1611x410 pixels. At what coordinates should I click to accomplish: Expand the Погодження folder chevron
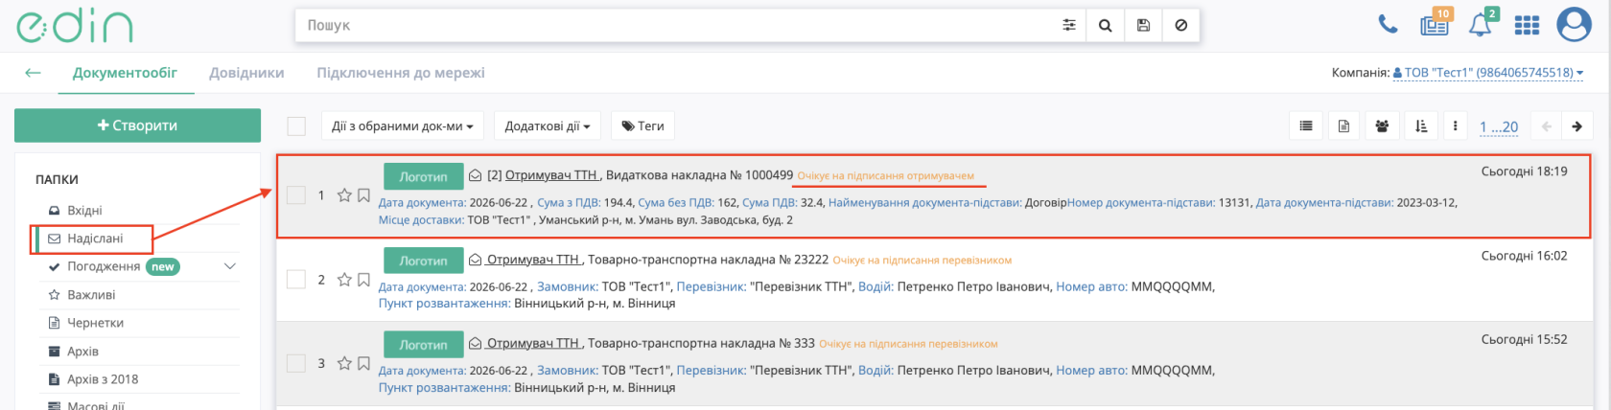click(x=230, y=266)
